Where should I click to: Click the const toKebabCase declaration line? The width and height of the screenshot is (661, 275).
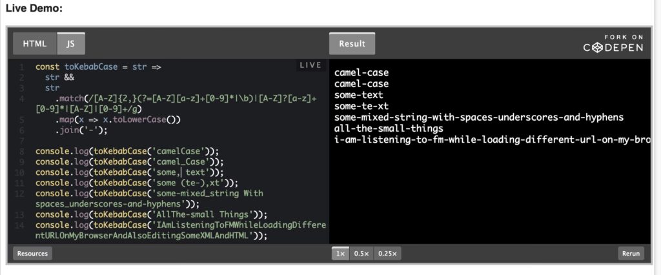[98, 66]
